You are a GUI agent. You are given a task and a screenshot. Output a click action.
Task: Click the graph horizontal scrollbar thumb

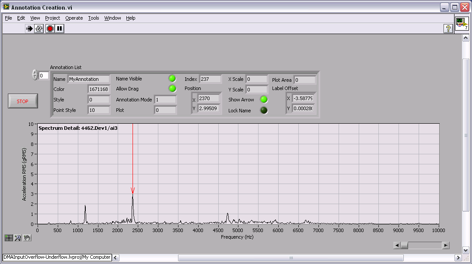(404, 246)
